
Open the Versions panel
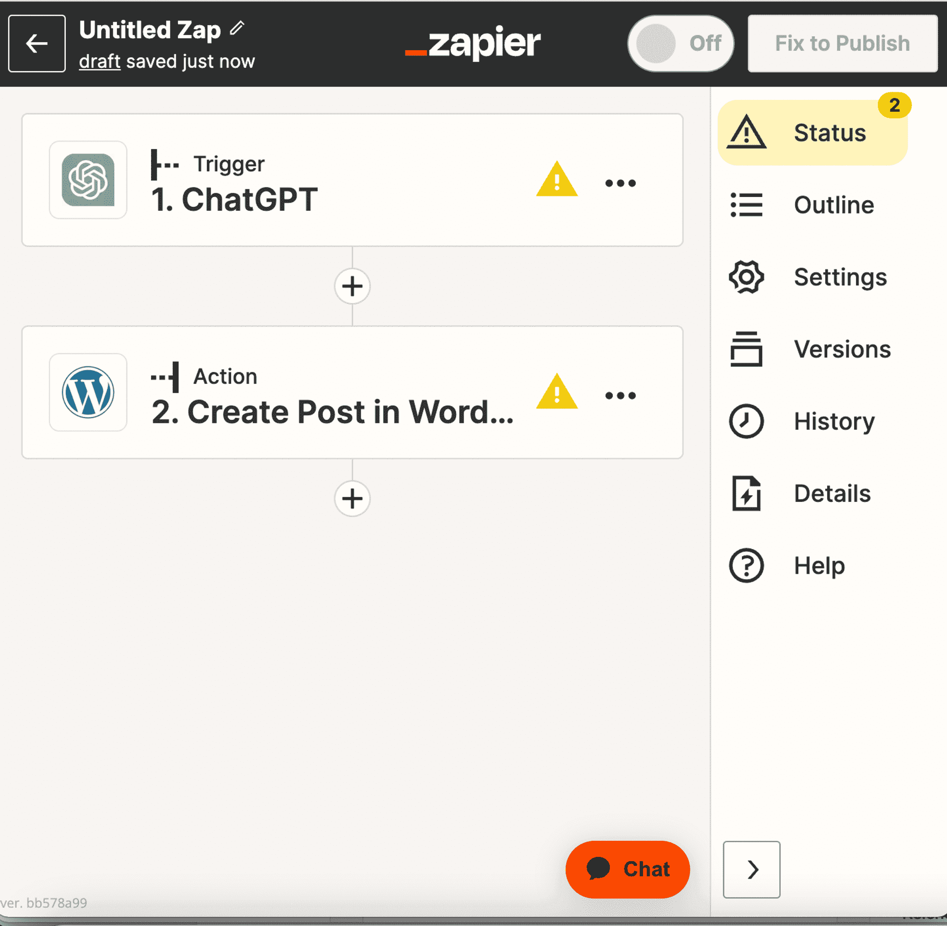[x=812, y=349]
